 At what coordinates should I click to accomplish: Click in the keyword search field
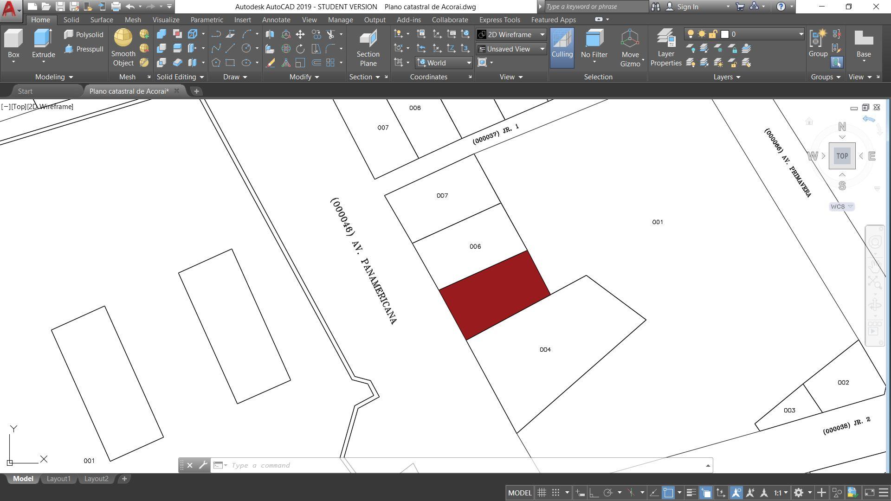[x=596, y=7]
